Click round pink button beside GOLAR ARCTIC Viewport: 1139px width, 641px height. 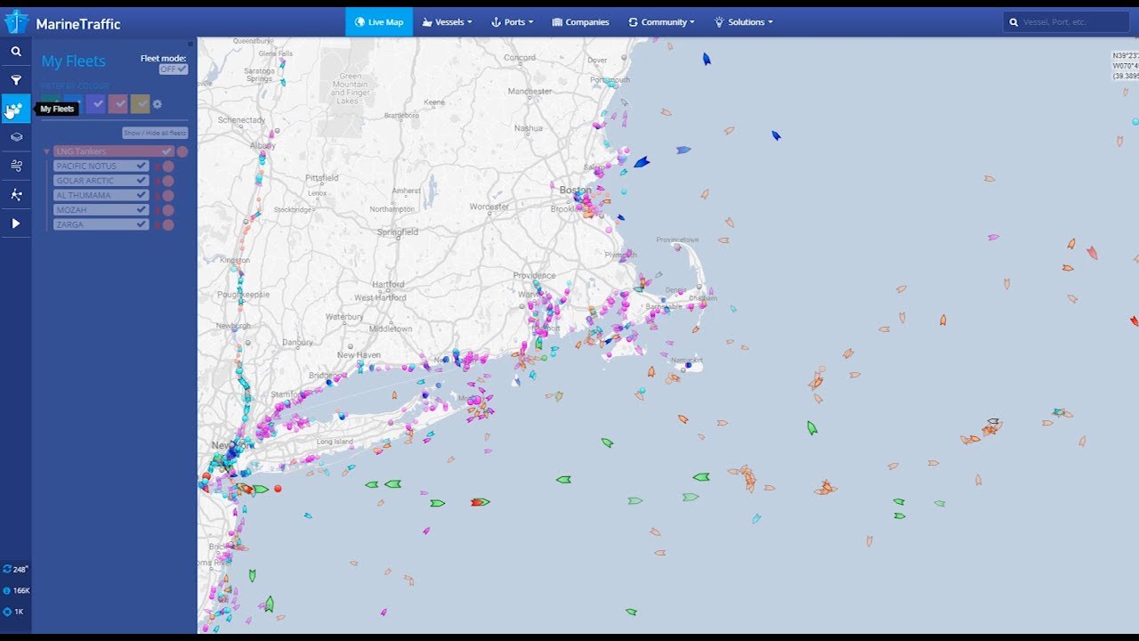point(168,181)
